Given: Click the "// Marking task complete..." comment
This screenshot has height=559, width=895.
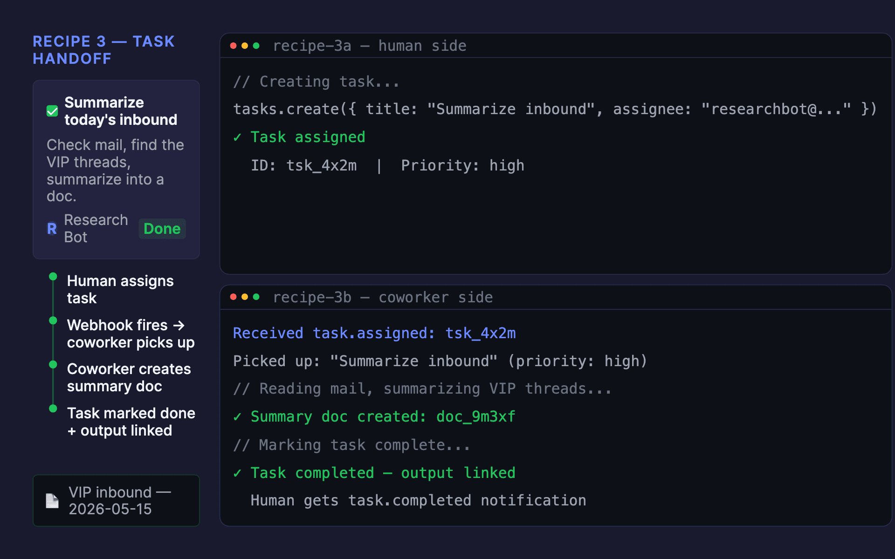Looking at the screenshot, I should 352,445.
